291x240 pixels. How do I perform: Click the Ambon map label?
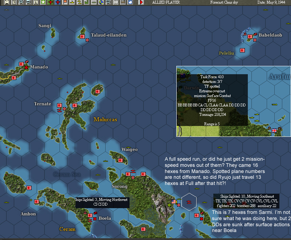(x=28, y=214)
